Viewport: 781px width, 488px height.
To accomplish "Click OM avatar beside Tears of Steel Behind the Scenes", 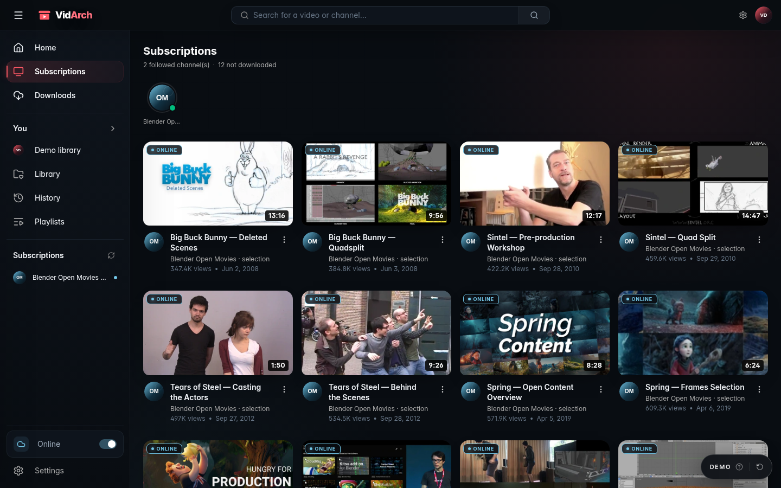I will (x=312, y=391).
